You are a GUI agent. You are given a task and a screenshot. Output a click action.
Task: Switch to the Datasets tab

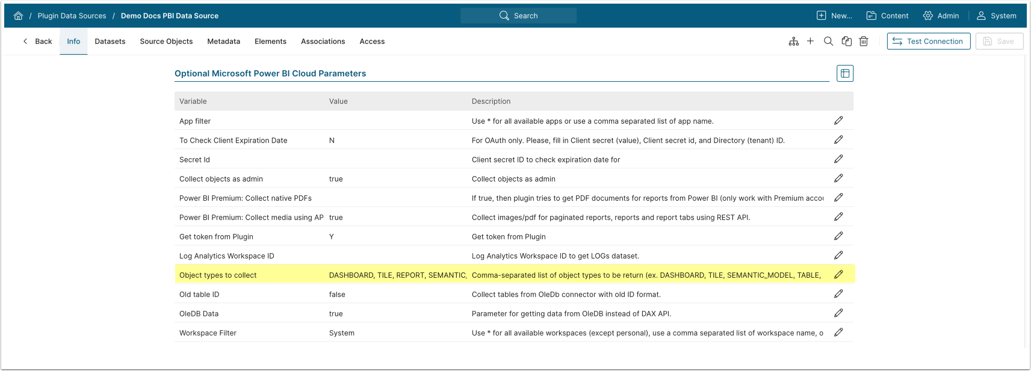click(110, 41)
